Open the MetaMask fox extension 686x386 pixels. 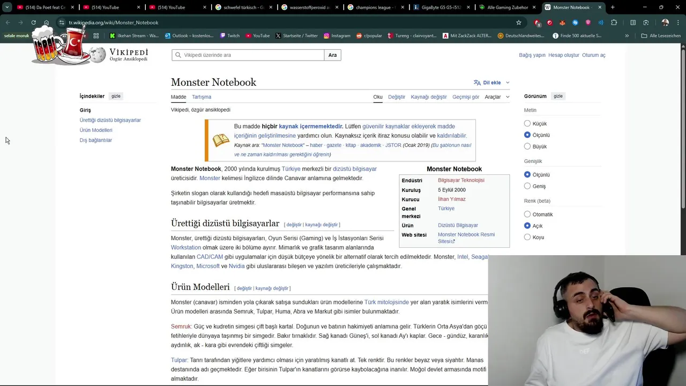click(x=562, y=23)
